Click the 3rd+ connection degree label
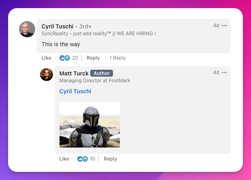This screenshot has height=180, width=251. [85, 27]
